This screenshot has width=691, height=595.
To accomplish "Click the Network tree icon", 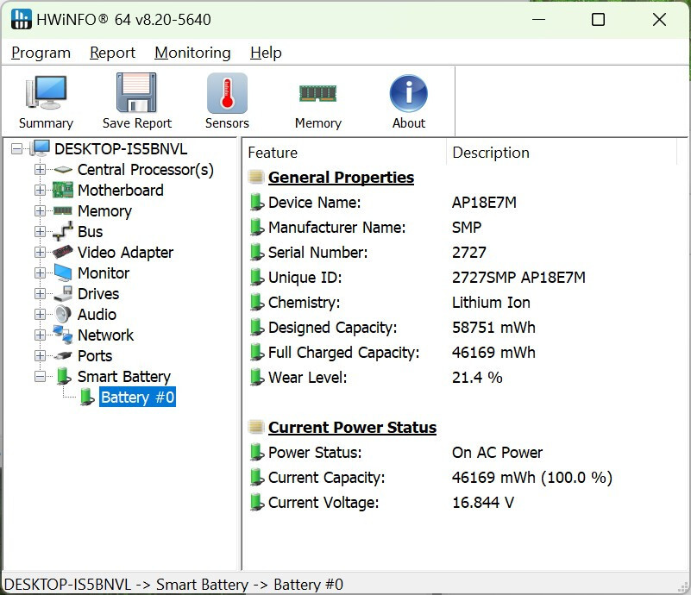I will [63, 335].
